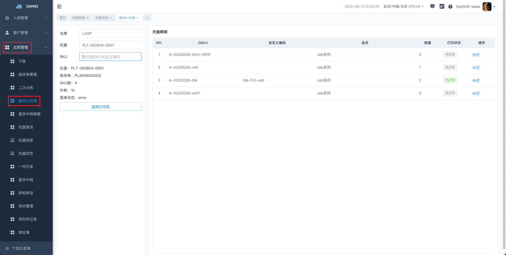The image size is (506, 255).
Task: Click the 地址簿 sidebar icon
Action: 12,232
